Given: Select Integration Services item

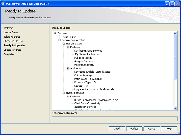Looking at the screenshot, I should coord(85,107).
